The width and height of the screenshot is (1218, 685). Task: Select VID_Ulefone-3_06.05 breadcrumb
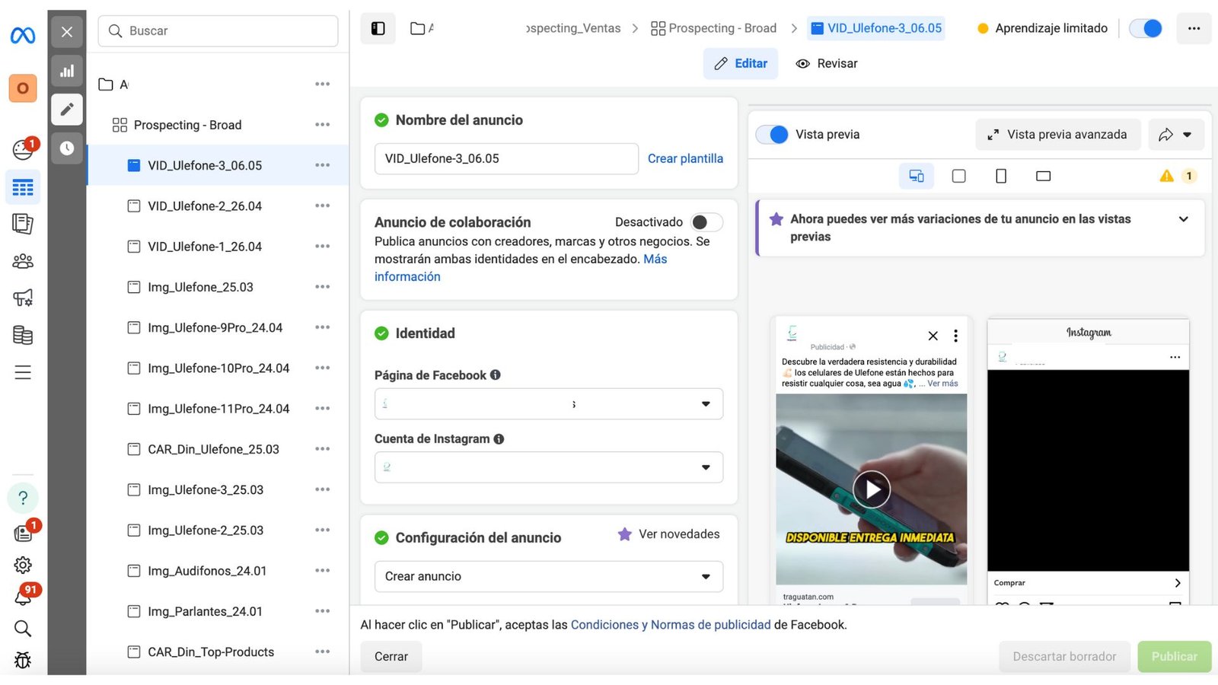pyautogui.click(x=876, y=28)
